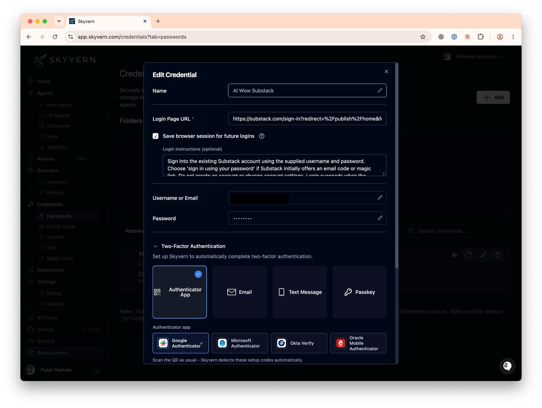This screenshot has height=408, width=542.
Task: Toggle theme icon beside Peter Hartree
Action: [97, 371]
